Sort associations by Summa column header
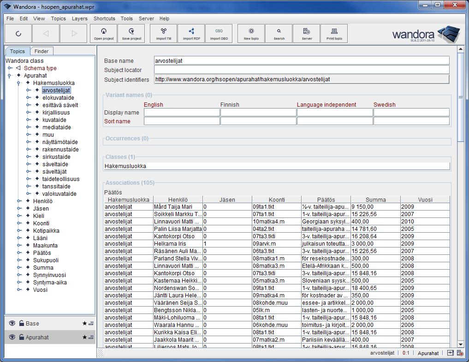 [x=375, y=199]
